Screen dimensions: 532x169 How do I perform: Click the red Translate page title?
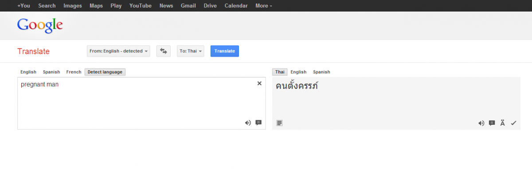[33, 51]
